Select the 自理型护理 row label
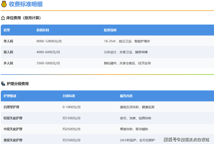Screen dimensions: 214x144 [x=12, y=107]
